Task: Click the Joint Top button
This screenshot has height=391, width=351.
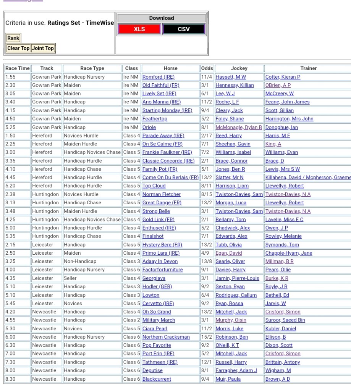Action: click(43, 48)
